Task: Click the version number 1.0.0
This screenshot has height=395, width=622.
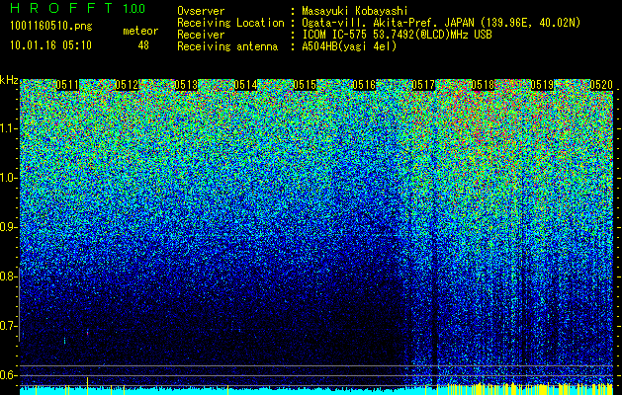Action: [x=134, y=8]
